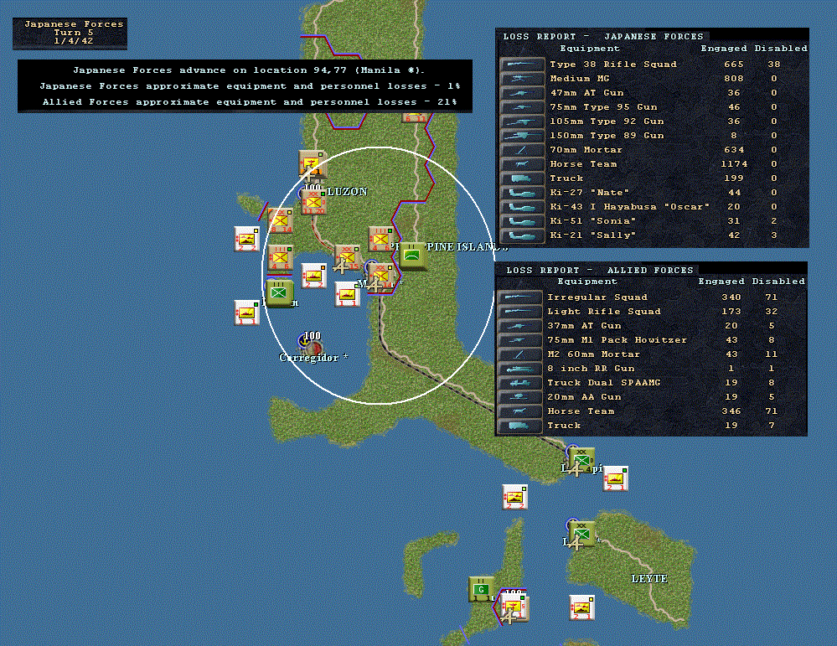Click the LOSS REPORT - ALLIED FORCES title
Screen dimensions: 837x646
(x=599, y=270)
